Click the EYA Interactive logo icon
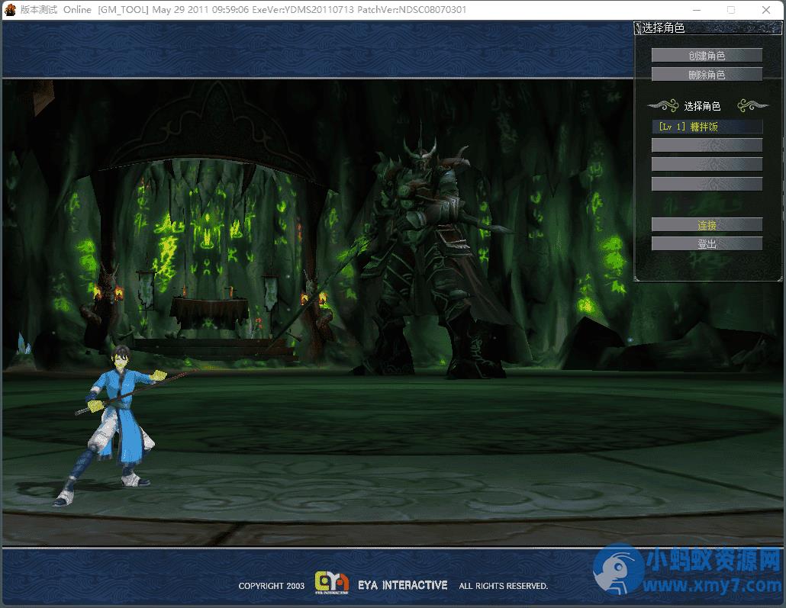Image resolution: width=786 pixels, height=608 pixels. [x=331, y=582]
